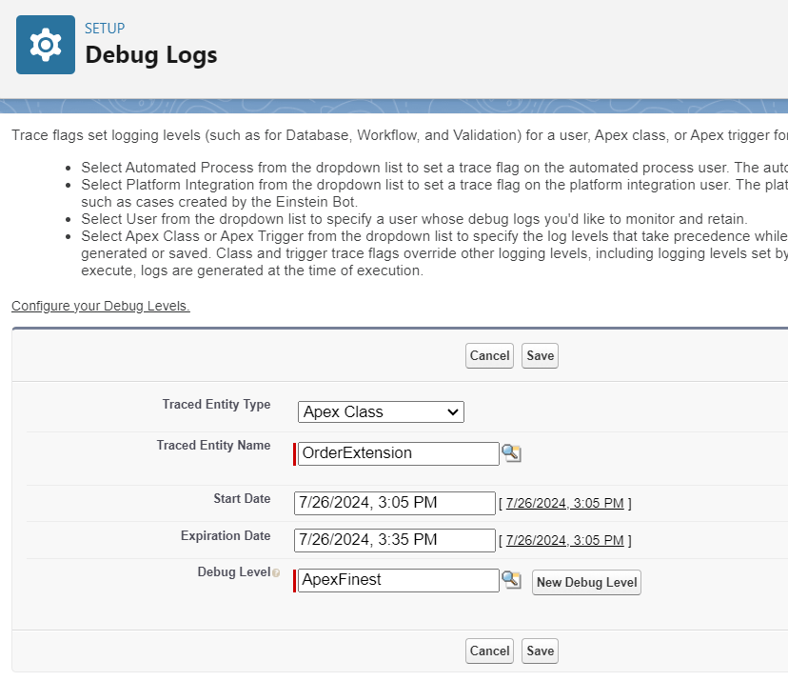Click the SETUP breadcrumb text
Viewport: 788px width, 681px height.
click(105, 29)
